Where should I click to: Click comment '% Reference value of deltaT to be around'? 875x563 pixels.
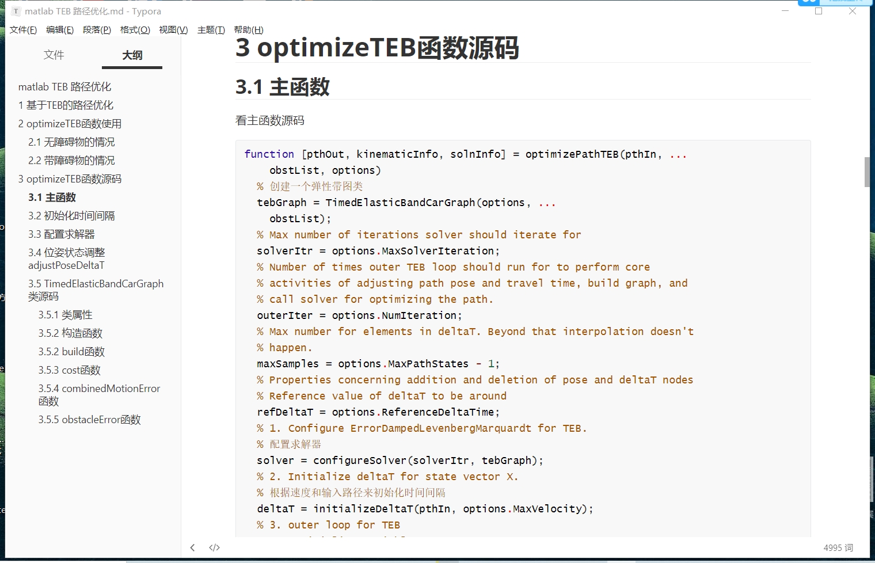click(382, 396)
